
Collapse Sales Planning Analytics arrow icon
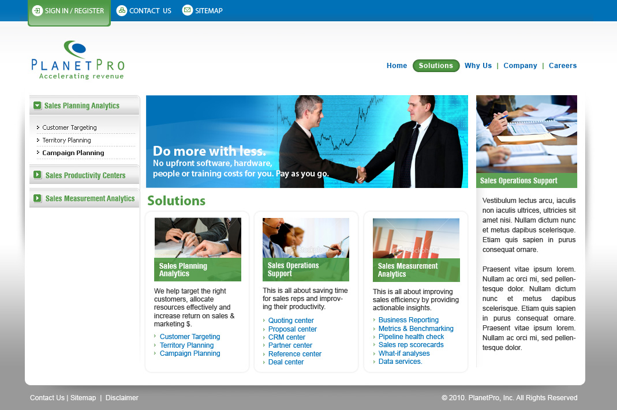pos(38,106)
